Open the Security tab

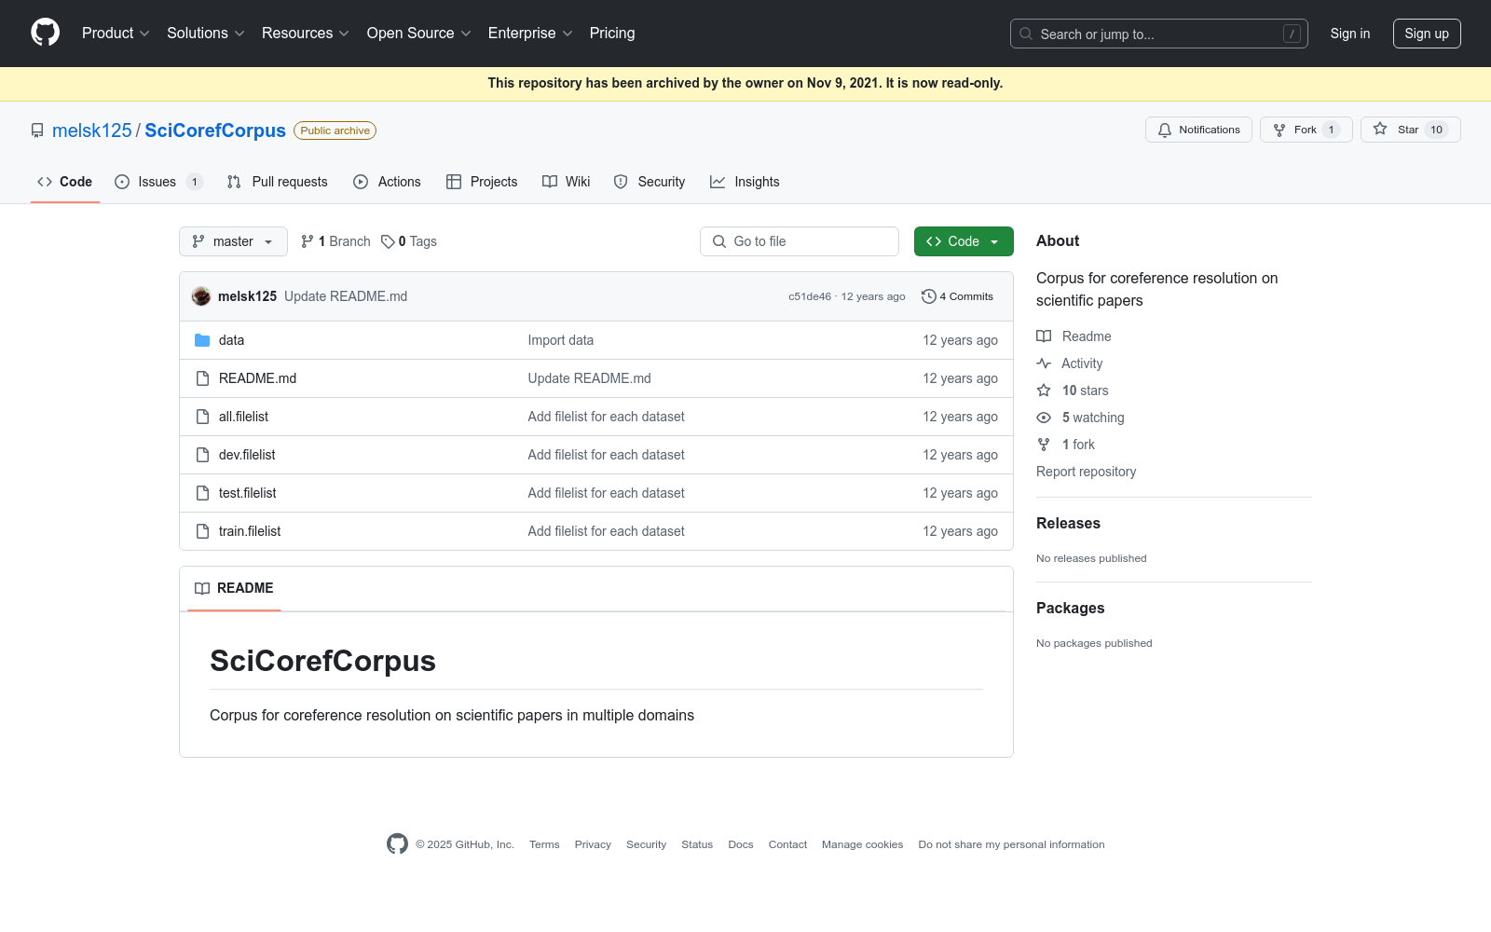click(x=650, y=182)
